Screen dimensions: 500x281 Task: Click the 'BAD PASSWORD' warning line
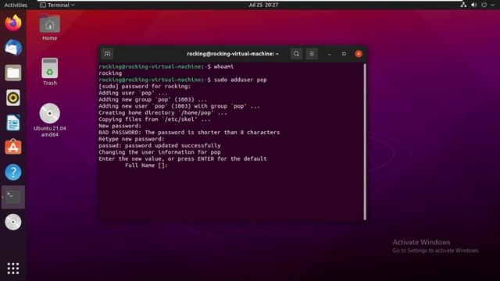point(189,132)
